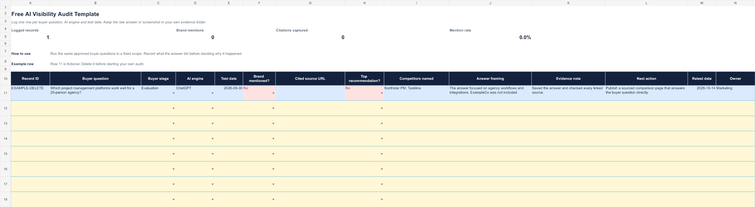755x207 pixels.
Task: Select the cell containing 'ChatGPT'
Action: (195, 93)
